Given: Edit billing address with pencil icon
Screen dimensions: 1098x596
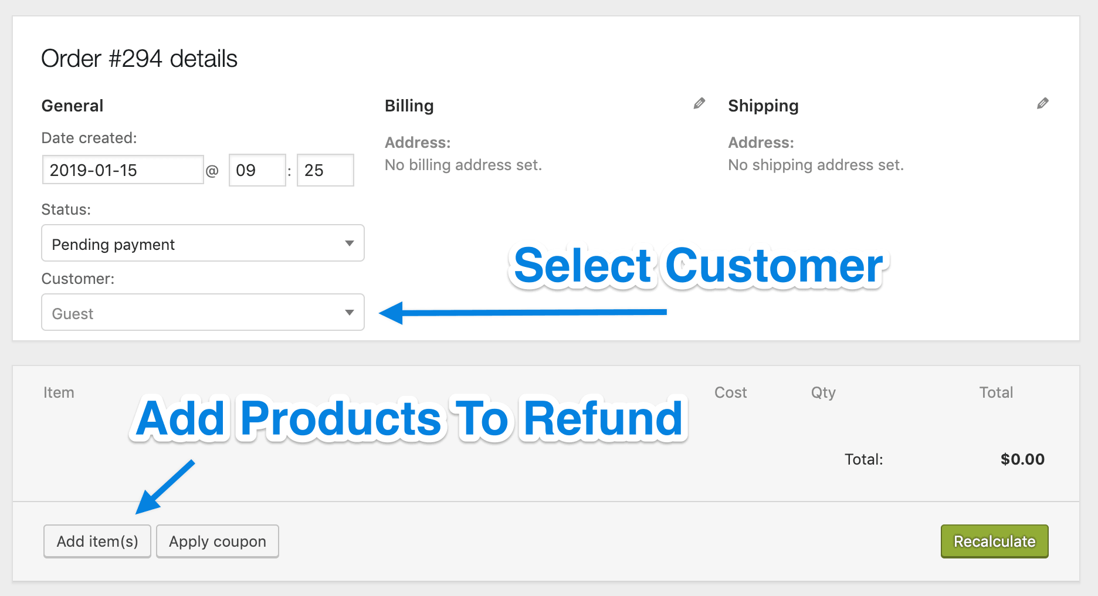Looking at the screenshot, I should 699,104.
